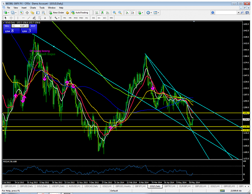Image resolution: width=252 pixels, height=194 pixels.
Task: Switch chart to M30 timeframe
Action: click(x=81, y=18)
